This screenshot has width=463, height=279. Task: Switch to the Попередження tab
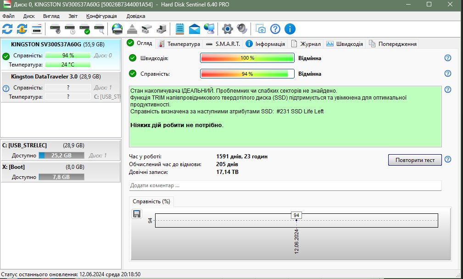pos(393,44)
